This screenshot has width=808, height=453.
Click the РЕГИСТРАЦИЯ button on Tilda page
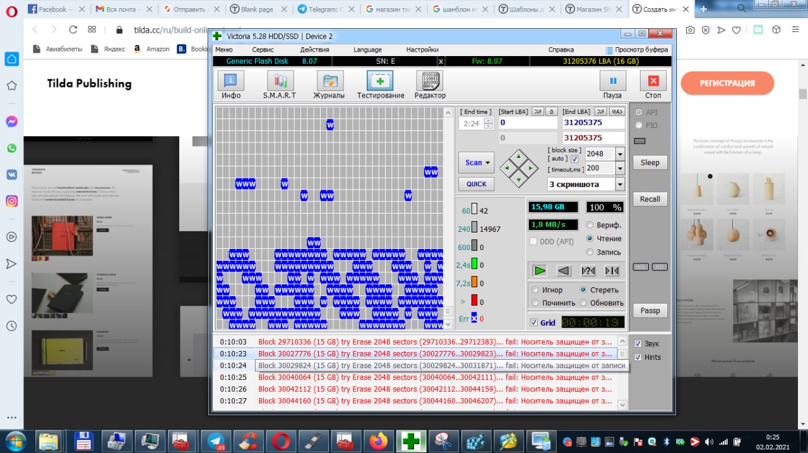[727, 83]
